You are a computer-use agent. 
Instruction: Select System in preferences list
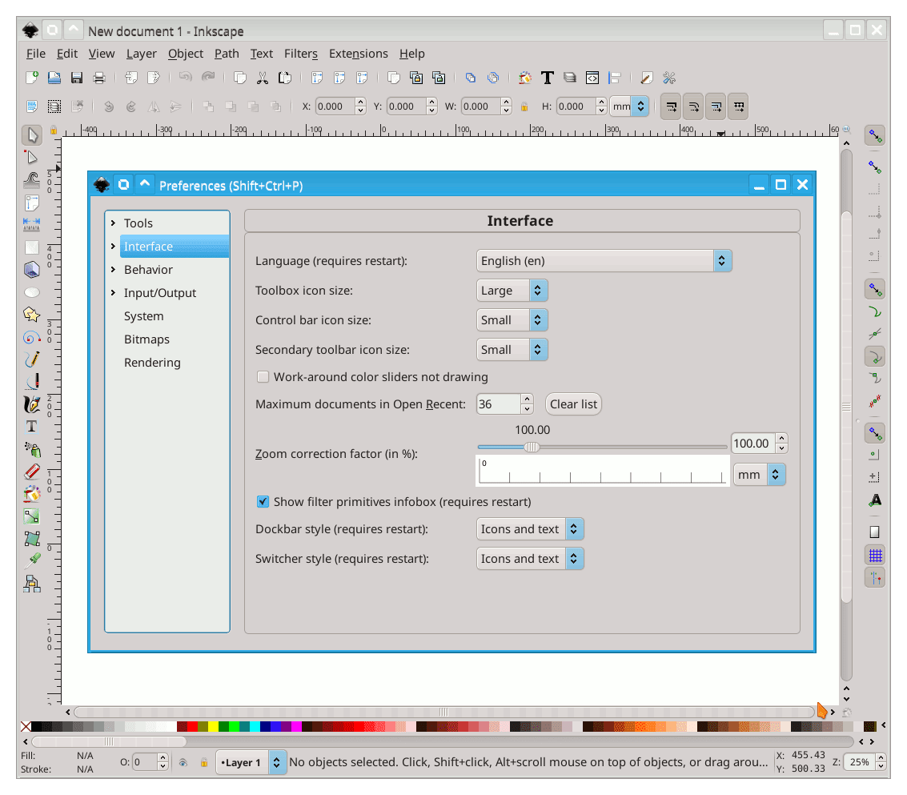(143, 316)
